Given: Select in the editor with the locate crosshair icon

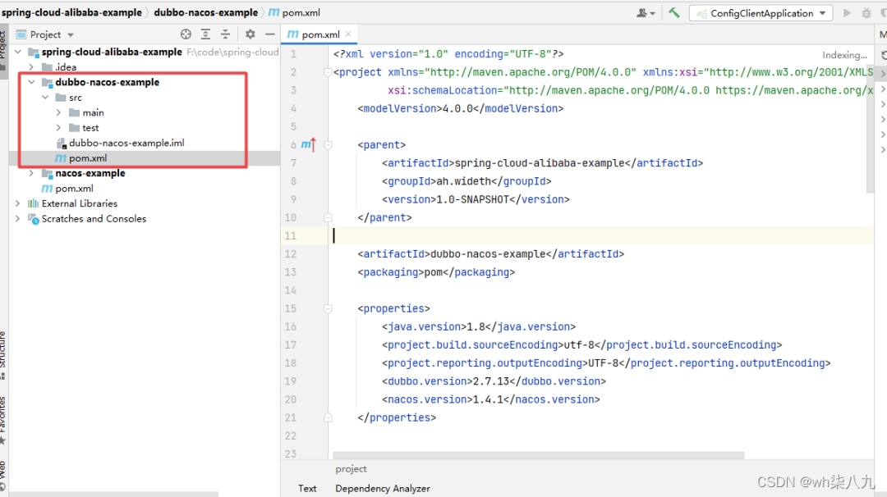Looking at the screenshot, I should pos(186,34).
